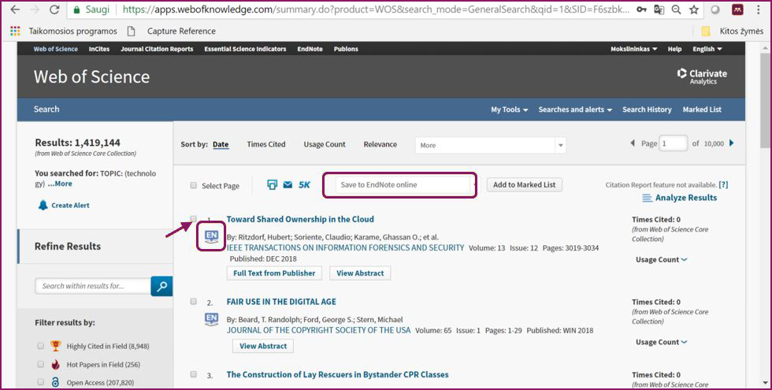Image resolution: width=772 pixels, height=390 pixels.
Task: Open the My Tools menu
Action: click(x=509, y=110)
